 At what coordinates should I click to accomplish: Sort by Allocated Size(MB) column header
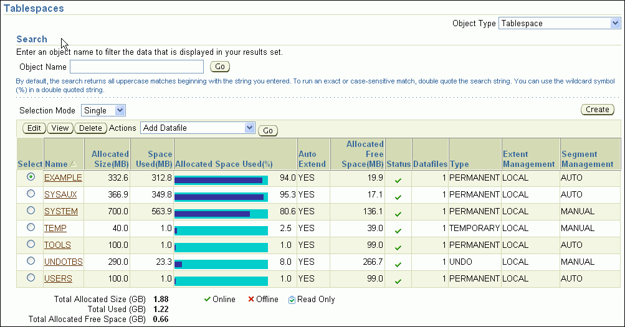(x=110, y=159)
